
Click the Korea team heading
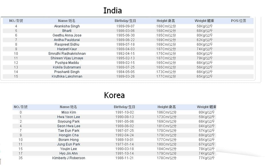tap(114, 95)
